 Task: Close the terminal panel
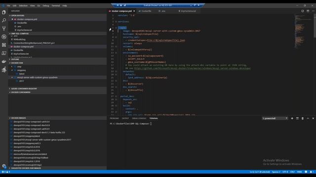313,118
